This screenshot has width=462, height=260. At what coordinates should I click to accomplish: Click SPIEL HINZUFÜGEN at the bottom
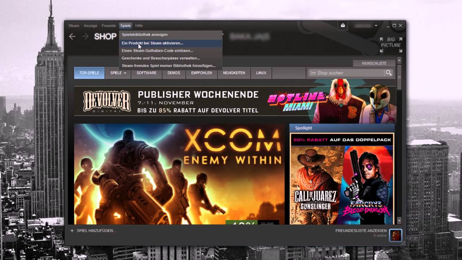tap(96, 230)
